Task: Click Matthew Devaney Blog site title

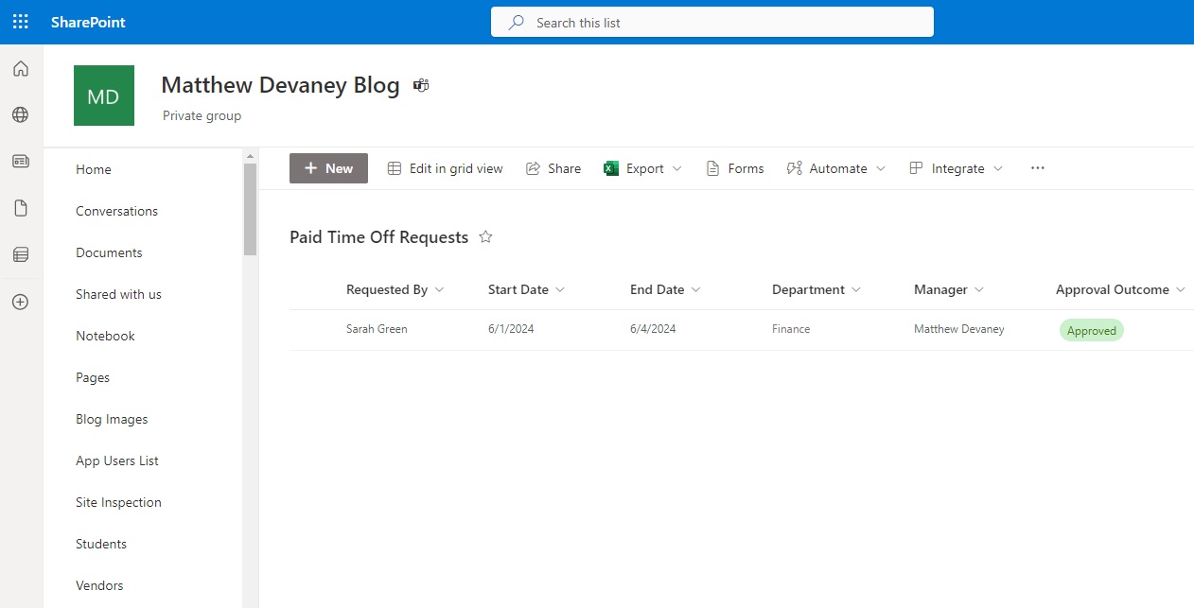Action: (280, 85)
